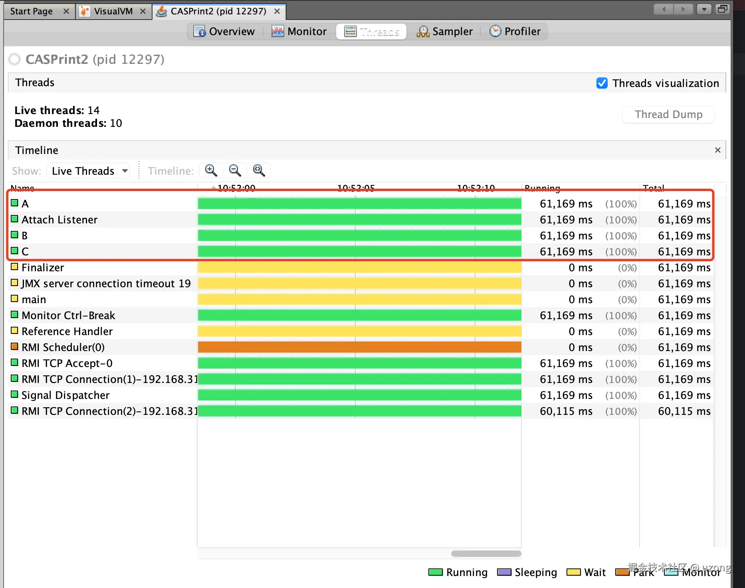Open the Sampler tab icon

pyautogui.click(x=423, y=31)
